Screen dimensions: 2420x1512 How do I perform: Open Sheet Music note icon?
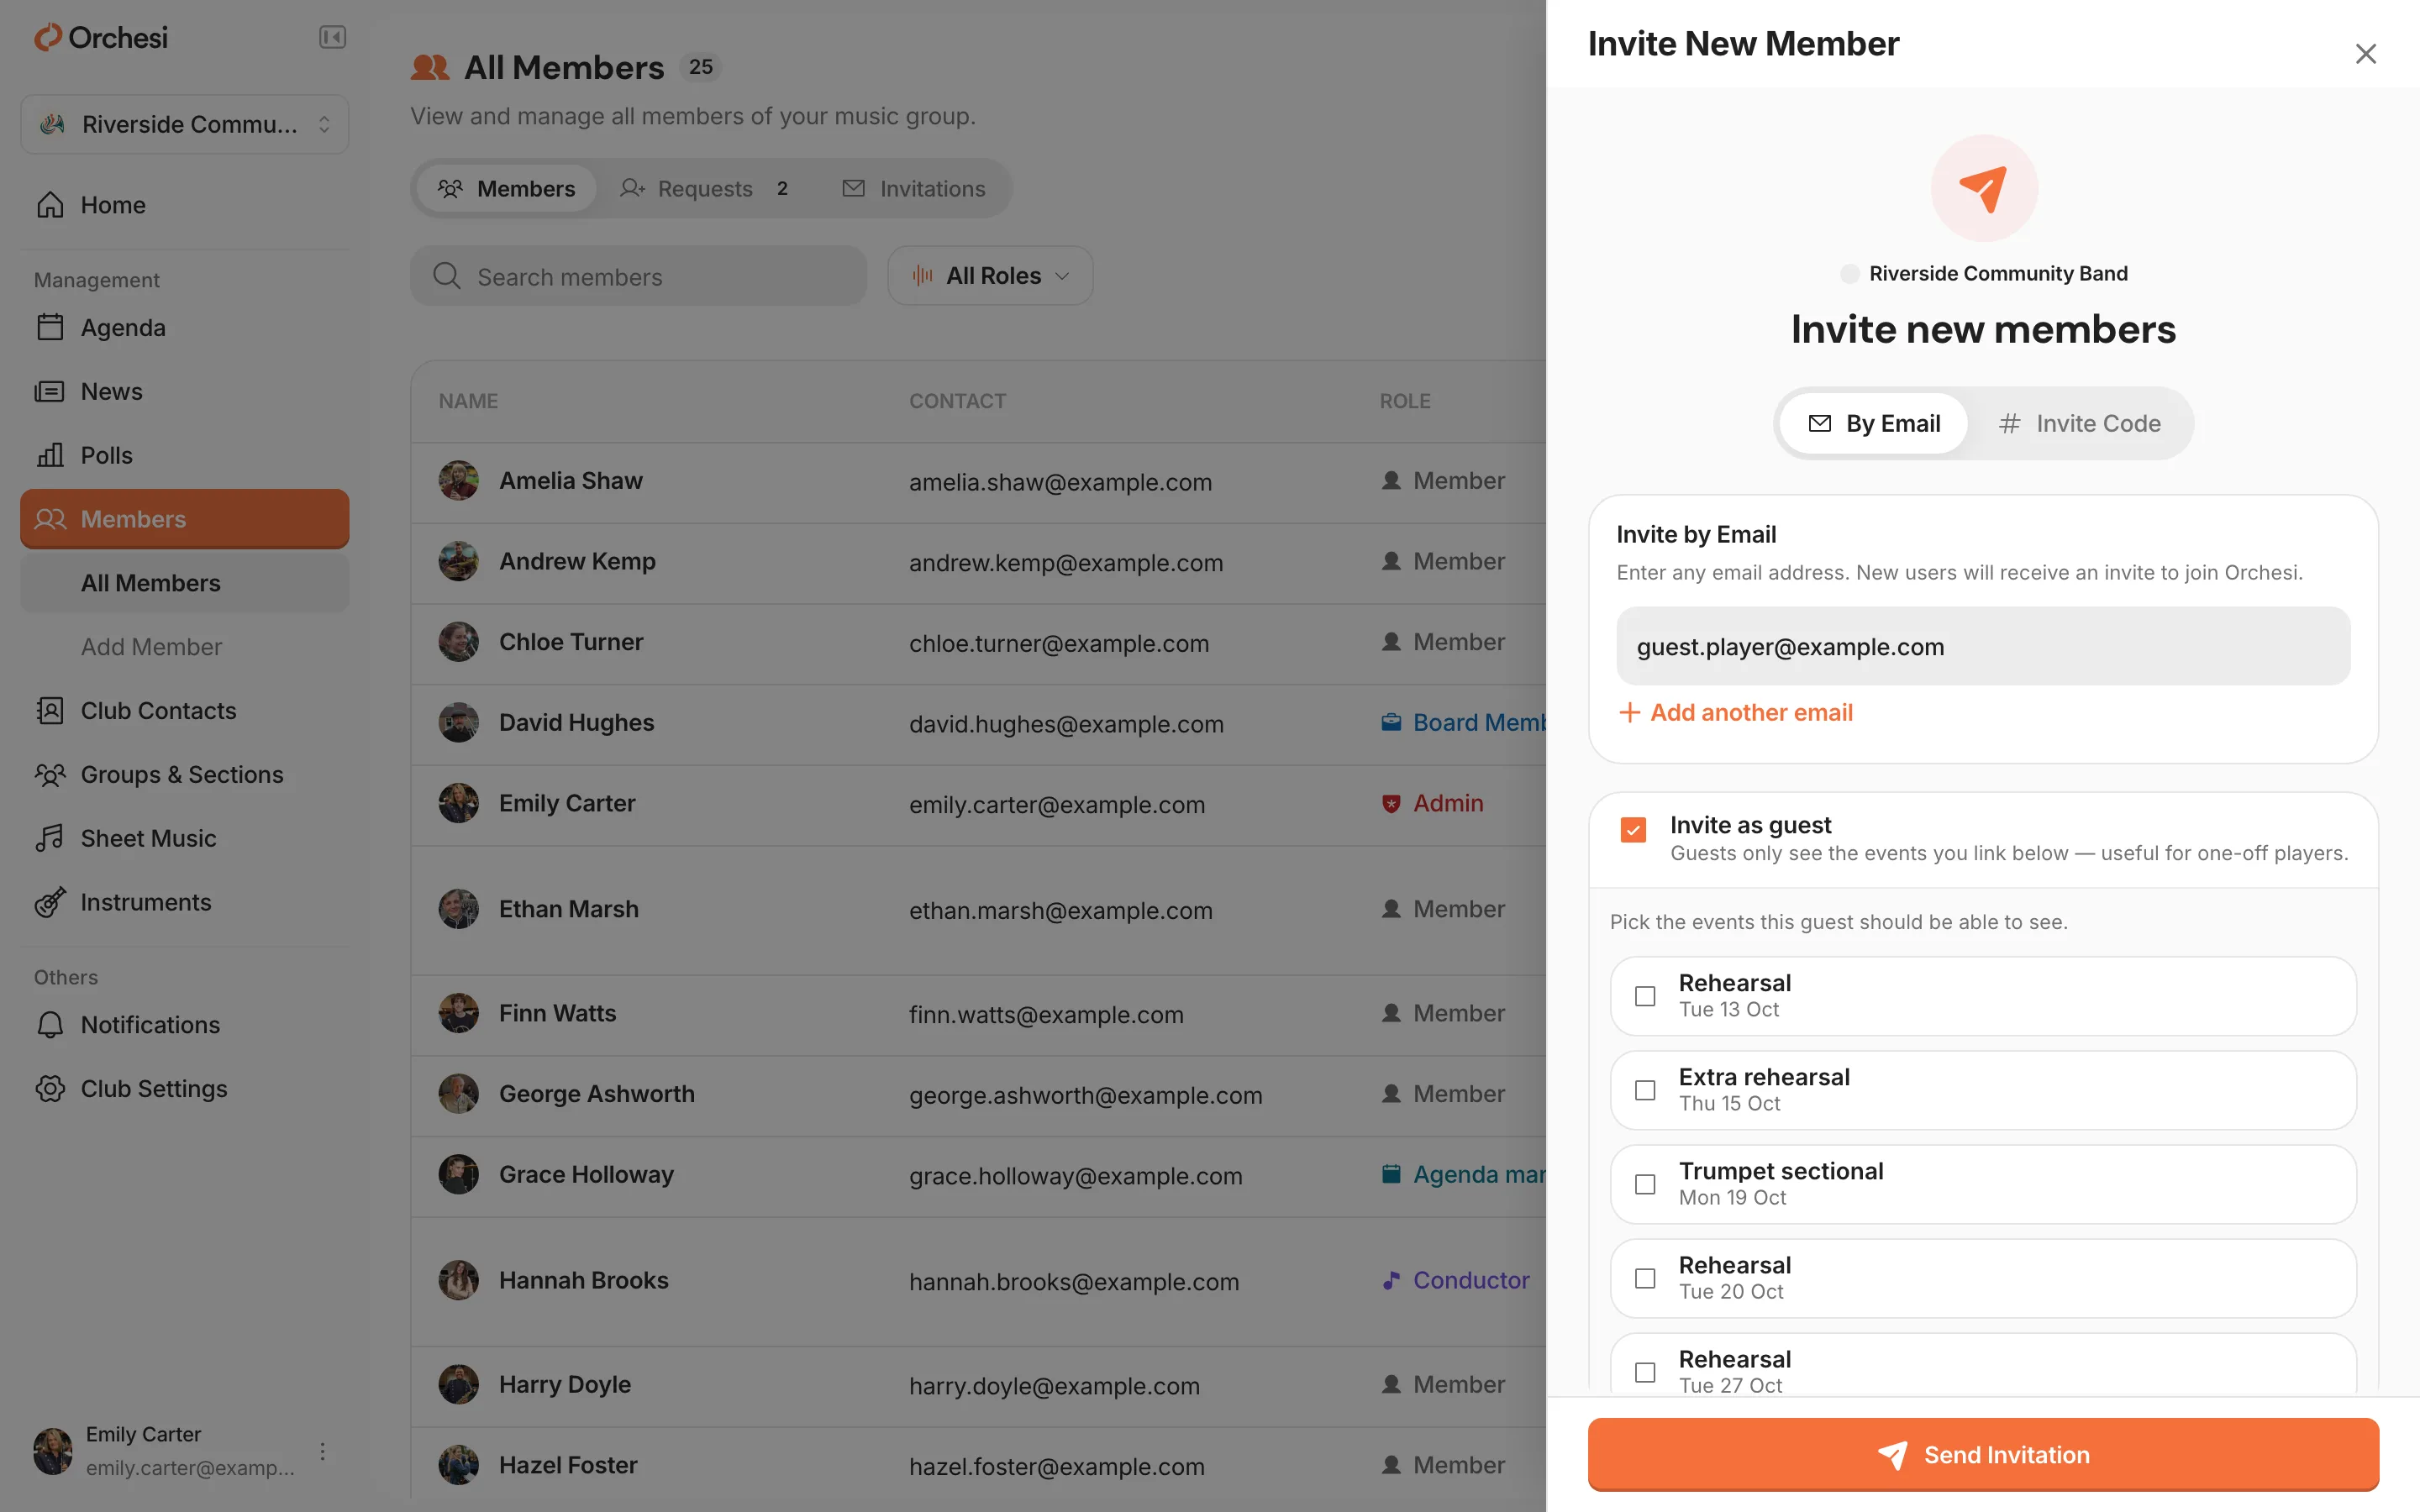(50, 838)
